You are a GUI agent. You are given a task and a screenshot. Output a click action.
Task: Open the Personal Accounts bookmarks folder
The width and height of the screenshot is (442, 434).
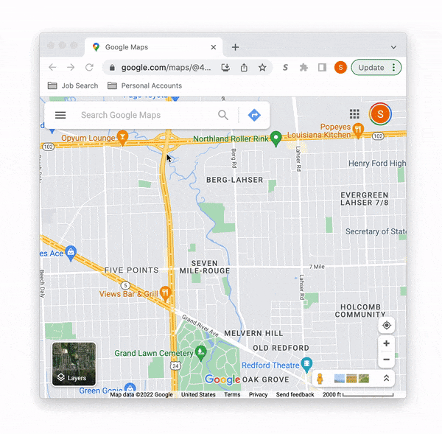coord(144,85)
